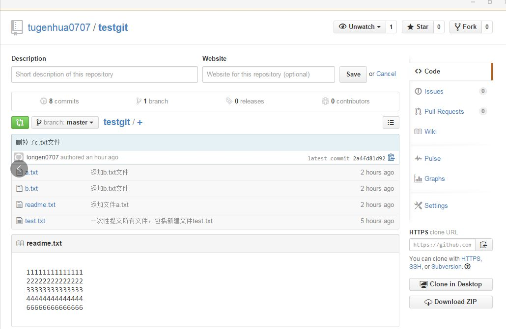Image resolution: width=506 pixels, height=329 pixels.
Task: Open the latest commit message 删掉了c.txt文件
Action: [x=38, y=142]
